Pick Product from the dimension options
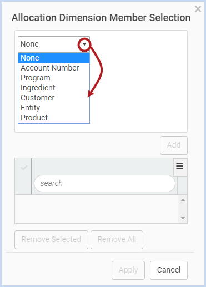This screenshot has height=287, width=206. pos(54,118)
